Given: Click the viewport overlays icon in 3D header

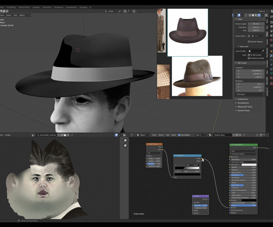Looking at the screenshot, I should (x=239, y=15).
